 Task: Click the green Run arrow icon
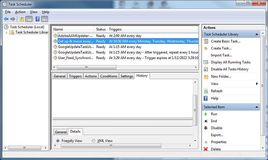[206, 114]
